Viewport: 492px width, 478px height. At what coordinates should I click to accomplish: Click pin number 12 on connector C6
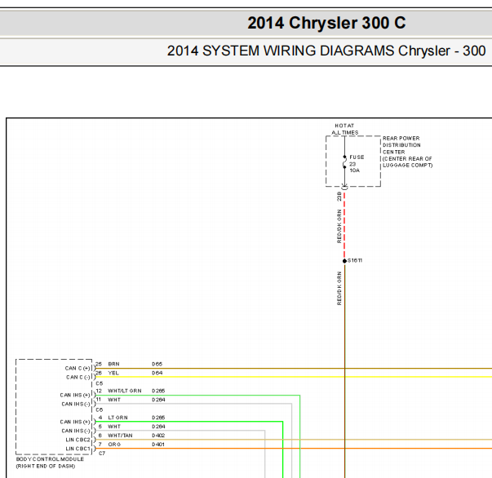pyautogui.click(x=99, y=391)
